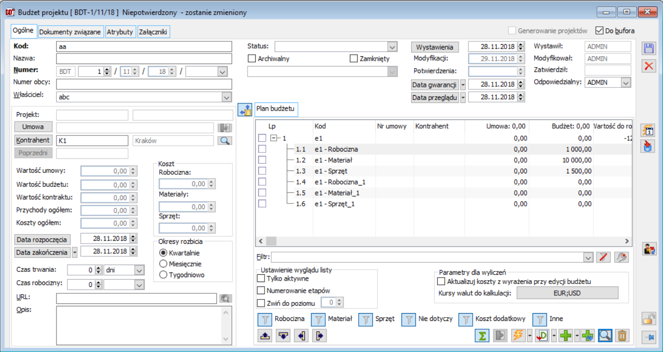
Task: Toggle the Materiał filter funnel
Action: point(318,319)
